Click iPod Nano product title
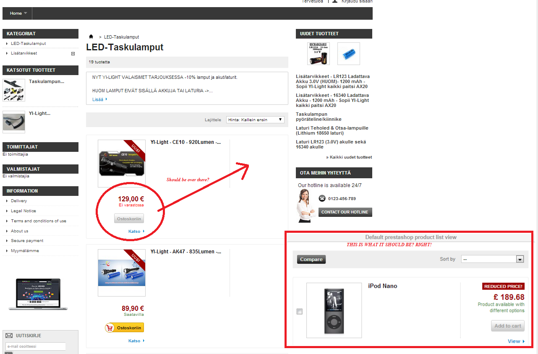Screen dimensions: 538x354 pos(383,286)
